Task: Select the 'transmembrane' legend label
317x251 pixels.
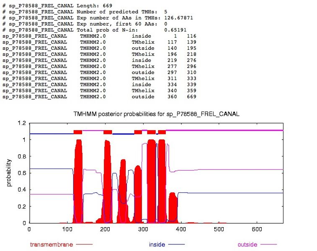Action: point(52,244)
